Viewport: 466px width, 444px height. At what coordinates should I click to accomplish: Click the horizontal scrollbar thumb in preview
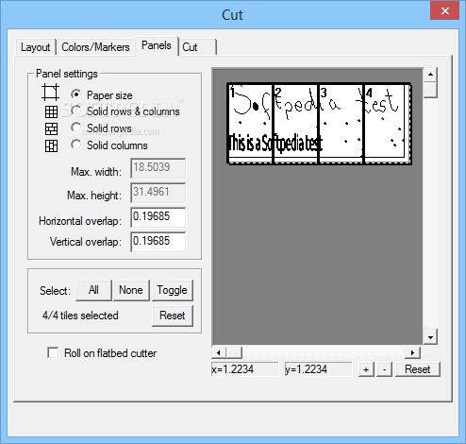pyautogui.click(x=234, y=352)
